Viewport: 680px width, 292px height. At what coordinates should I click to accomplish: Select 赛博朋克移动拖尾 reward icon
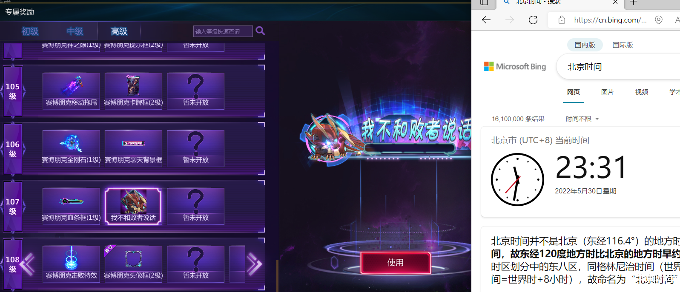point(71,91)
